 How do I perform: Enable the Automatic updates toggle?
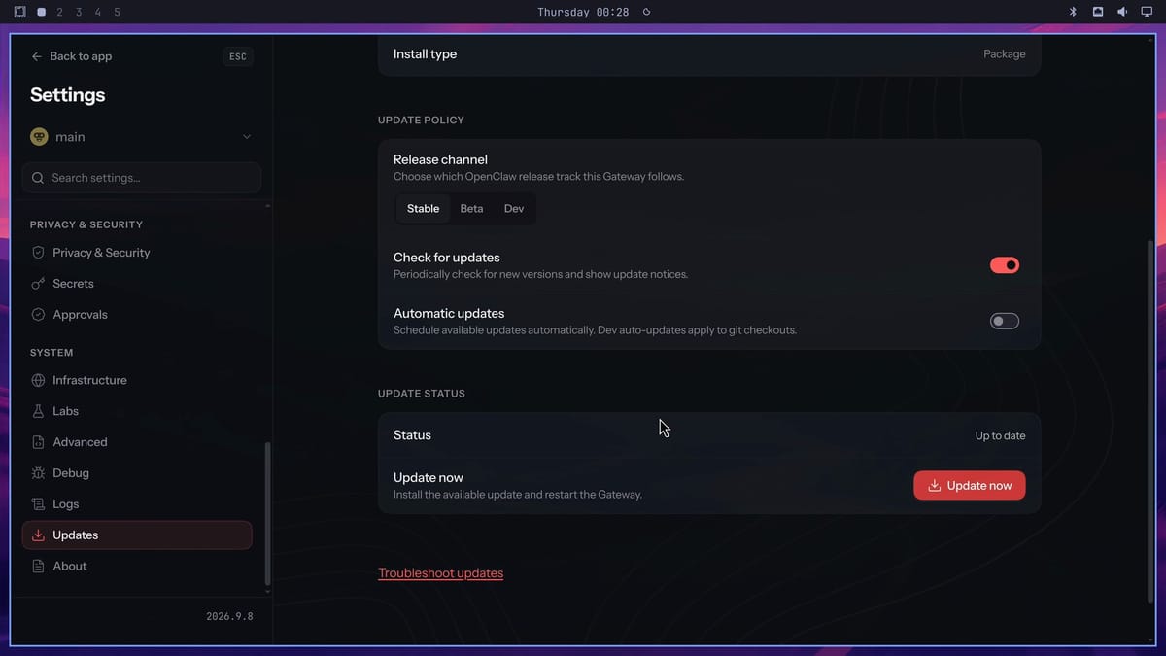coord(1005,321)
